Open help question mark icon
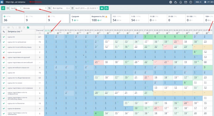214x116 pixels. (191, 2)
